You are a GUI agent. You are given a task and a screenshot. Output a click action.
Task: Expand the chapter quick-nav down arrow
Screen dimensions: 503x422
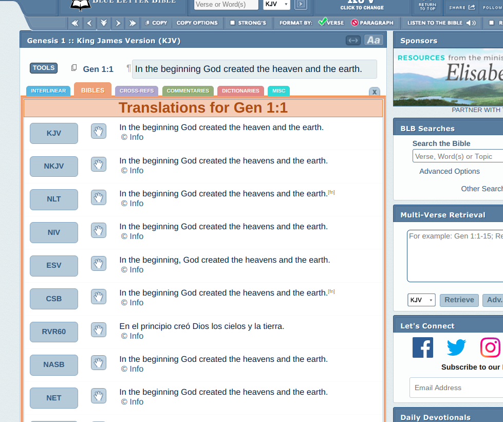coord(104,23)
